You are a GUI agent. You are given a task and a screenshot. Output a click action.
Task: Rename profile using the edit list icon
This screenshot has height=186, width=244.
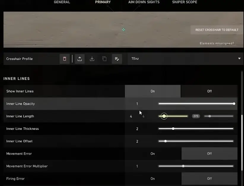117,59
